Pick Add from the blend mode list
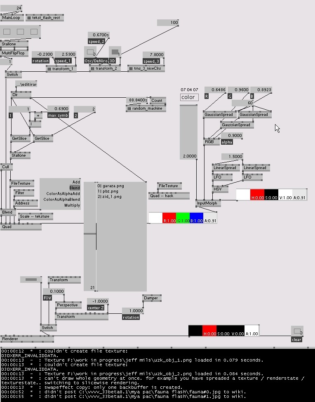This screenshot has width=315, height=402. coord(76,182)
